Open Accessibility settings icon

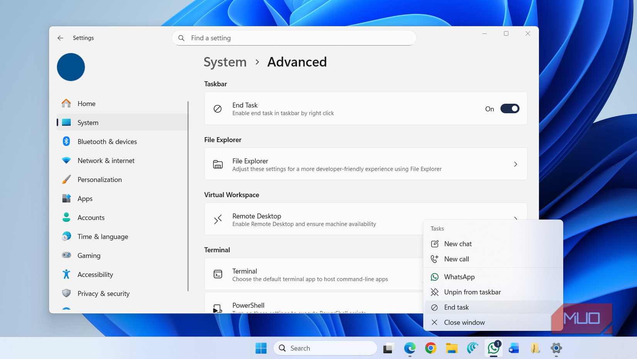pyautogui.click(x=66, y=274)
